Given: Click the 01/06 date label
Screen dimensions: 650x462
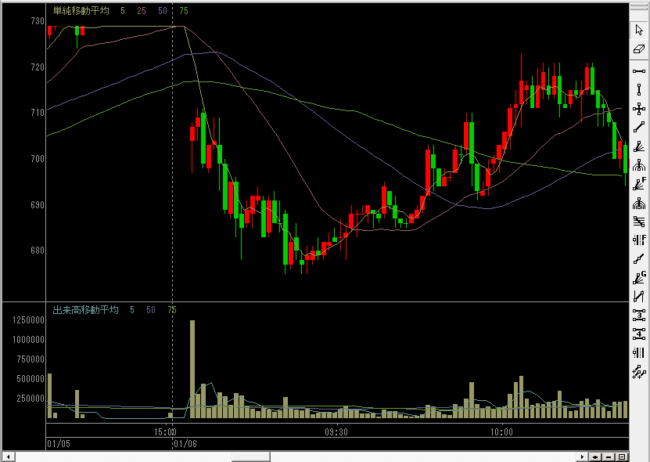Looking at the screenshot, I should [x=185, y=444].
